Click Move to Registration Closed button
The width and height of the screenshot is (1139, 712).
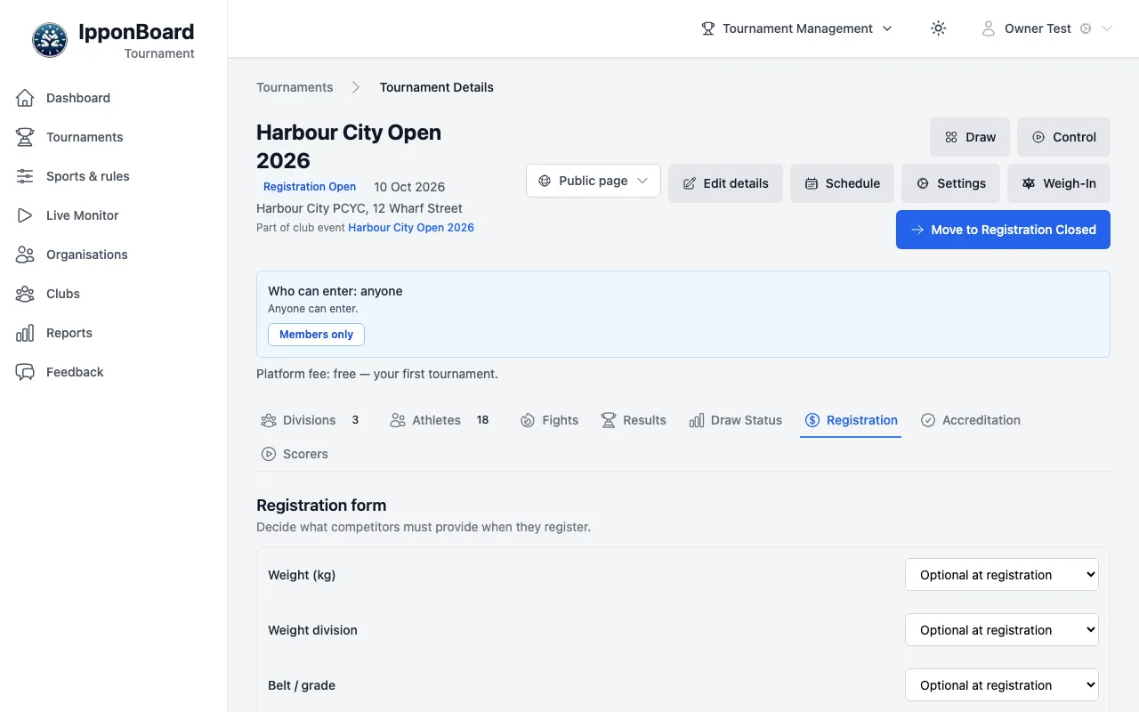(1003, 230)
